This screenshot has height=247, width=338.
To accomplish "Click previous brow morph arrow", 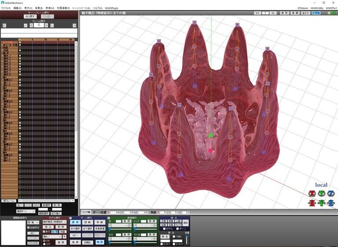I will (110, 239).
